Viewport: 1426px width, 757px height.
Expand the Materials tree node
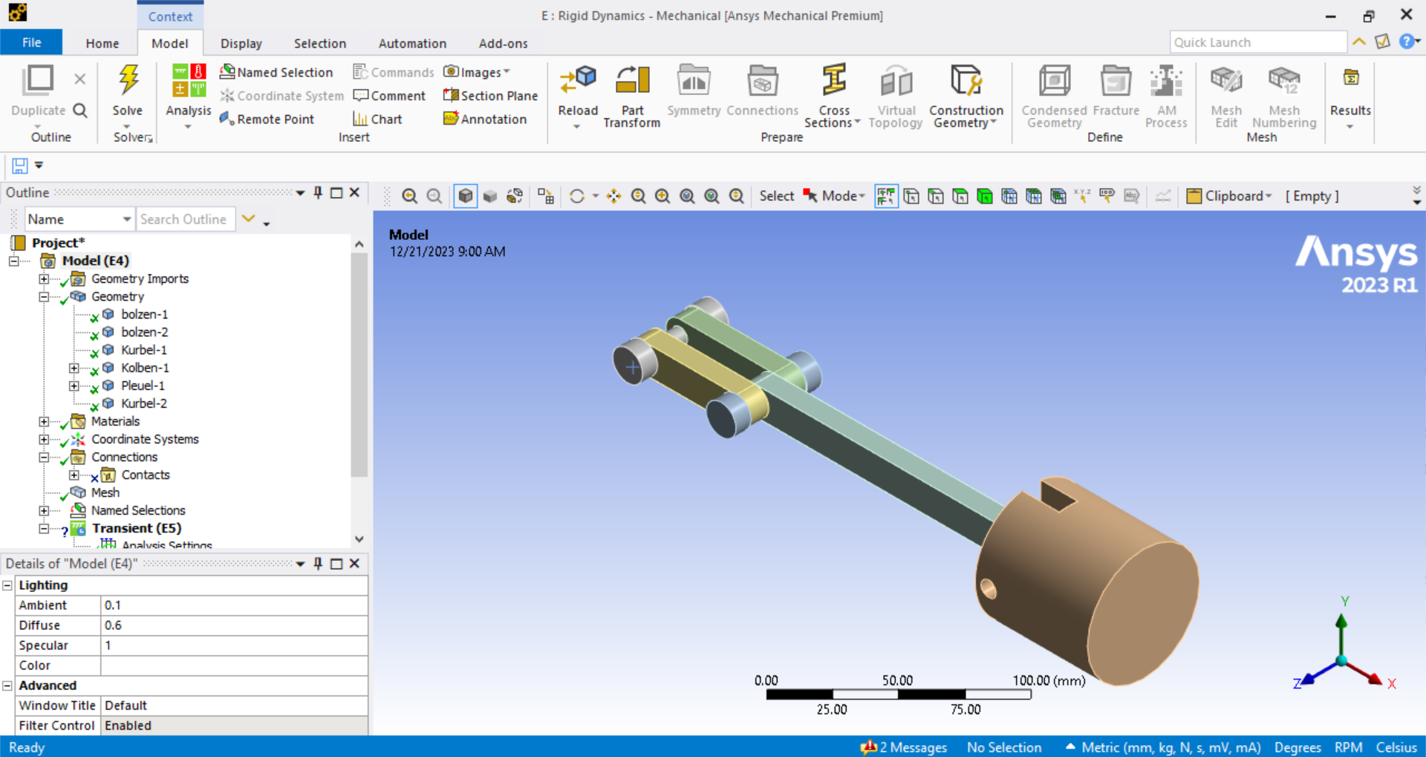pos(44,422)
